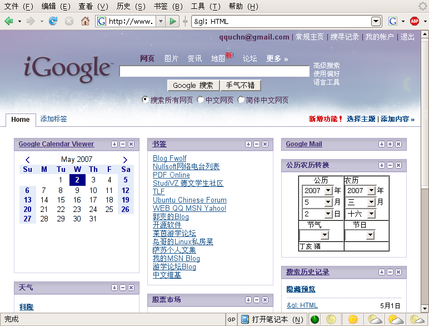Select 搜索所有网页 radio option
This screenshot has width=429, height=326.
[x=145, y=100]
